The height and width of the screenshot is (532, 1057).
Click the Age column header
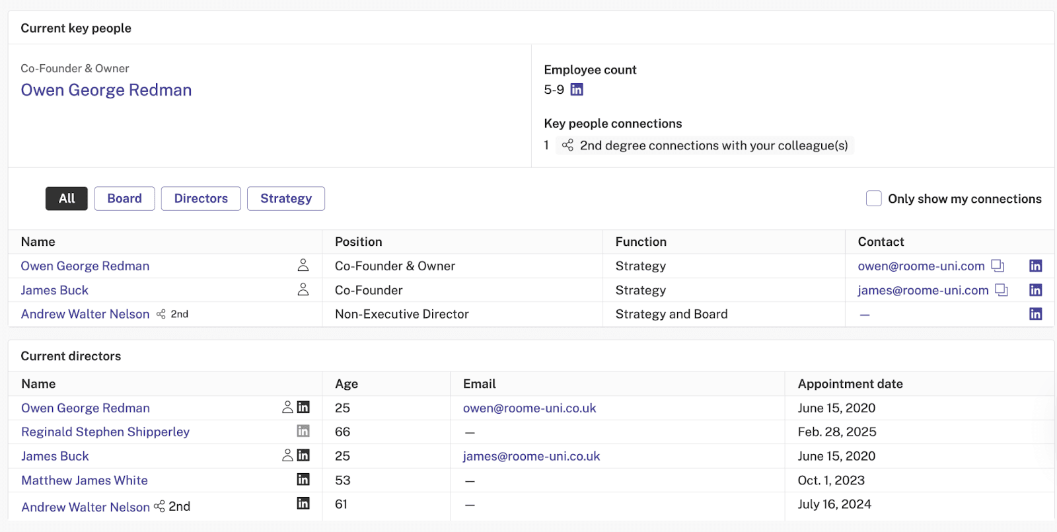pos(346,384)
